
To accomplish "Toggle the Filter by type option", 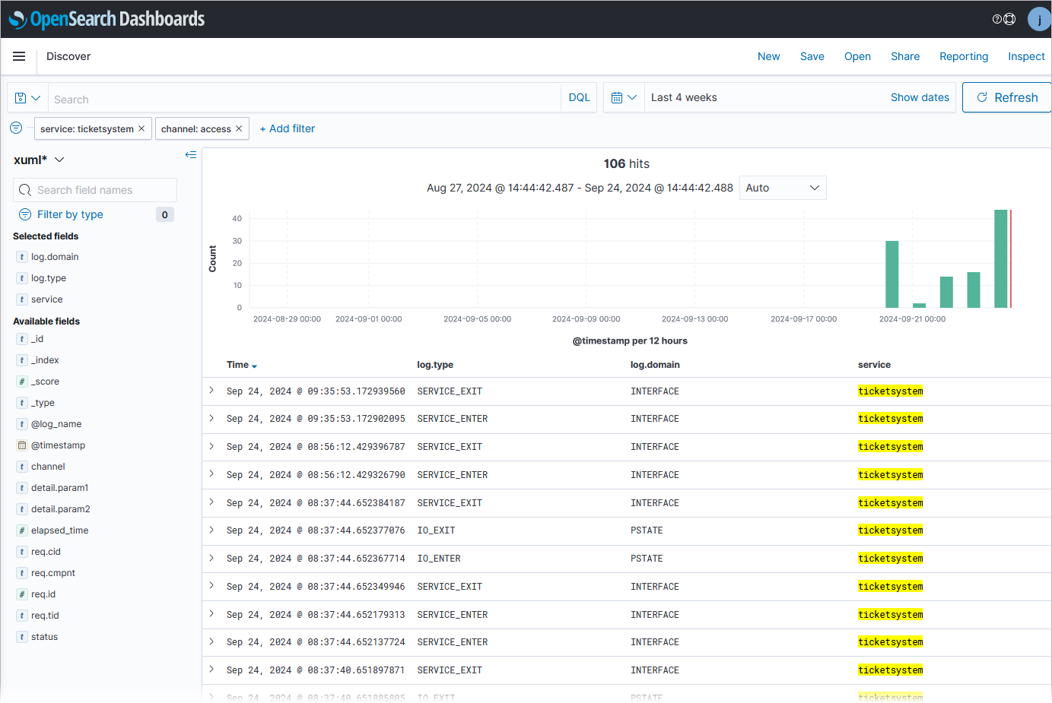I will tap(70, 214).
